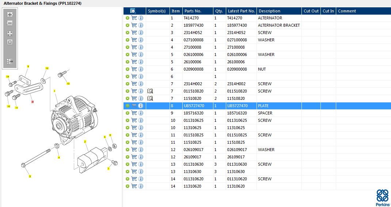
Task: Show info for nut 020900008
Action: click(141, 69)
